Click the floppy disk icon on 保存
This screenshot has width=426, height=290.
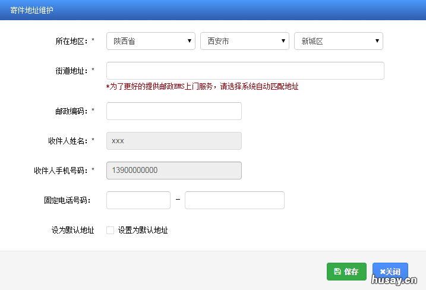tap(337, 272)
